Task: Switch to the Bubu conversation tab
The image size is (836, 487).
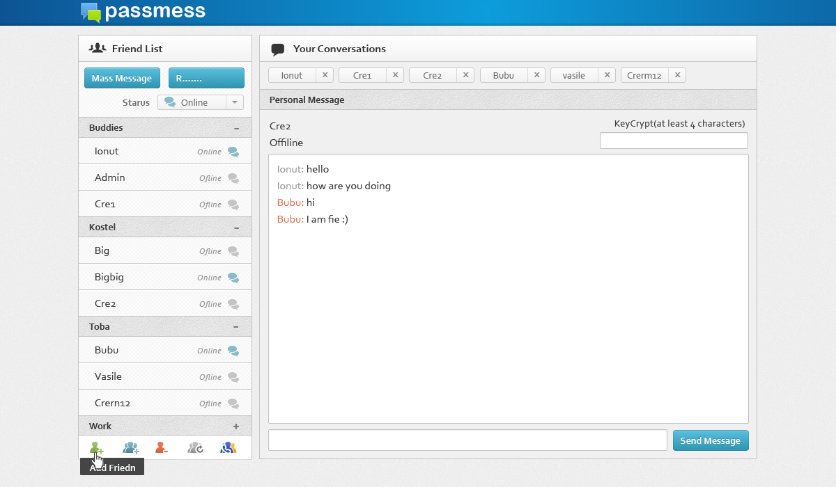Action: 504,75
